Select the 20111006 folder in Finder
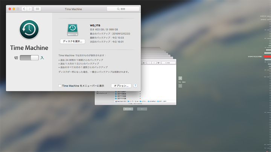271x152 pixels. 120,96
